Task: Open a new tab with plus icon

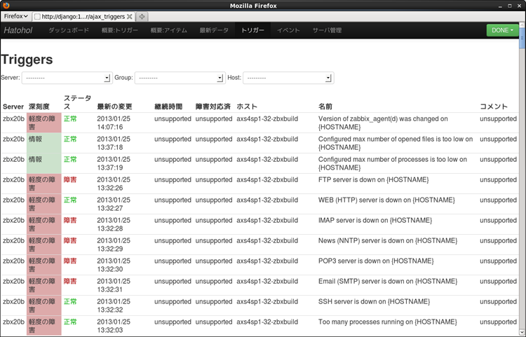Action: coord(141,16)
